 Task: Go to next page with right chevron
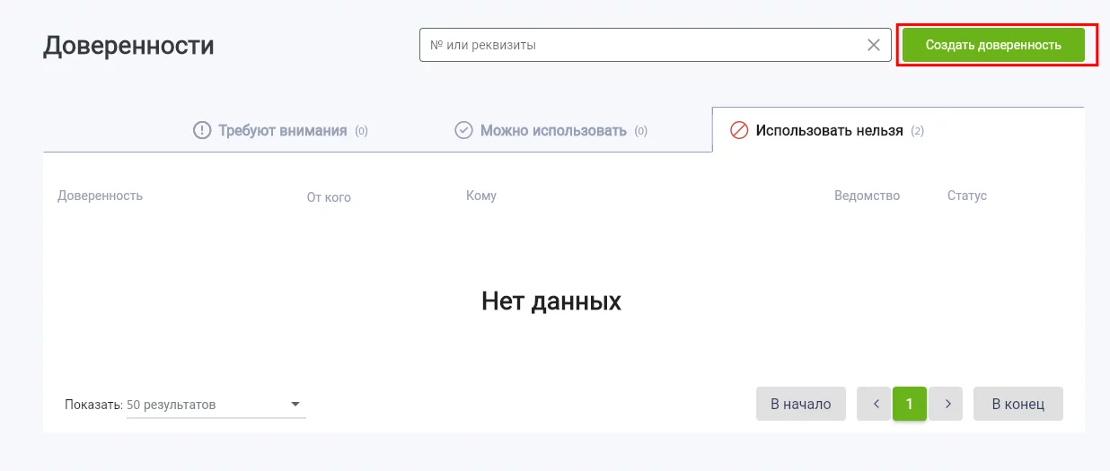click(x=946, y=405)
